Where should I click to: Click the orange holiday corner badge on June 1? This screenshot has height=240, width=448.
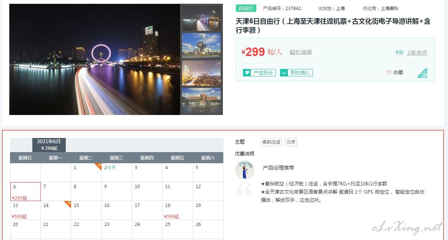coord(98,166)
